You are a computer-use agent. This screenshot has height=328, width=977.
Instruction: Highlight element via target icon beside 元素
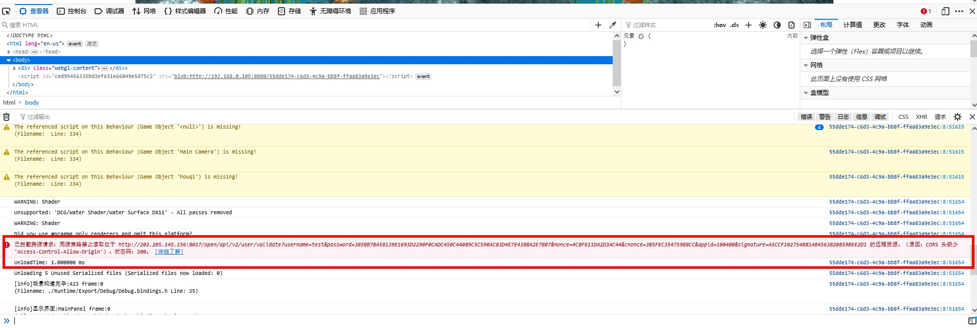coord(641,36)
